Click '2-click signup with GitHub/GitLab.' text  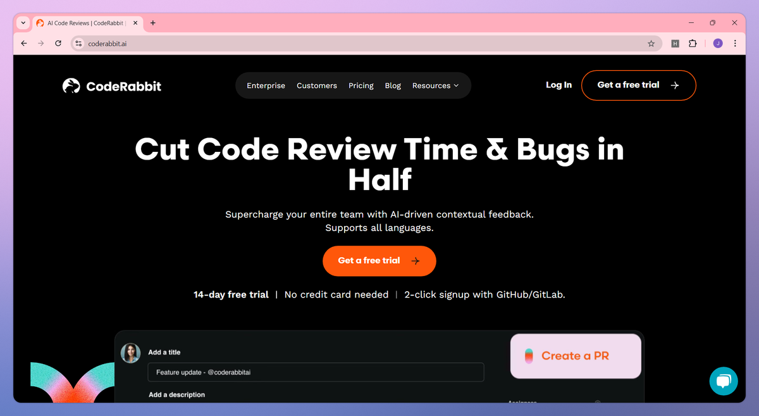(x=484, y=294)
